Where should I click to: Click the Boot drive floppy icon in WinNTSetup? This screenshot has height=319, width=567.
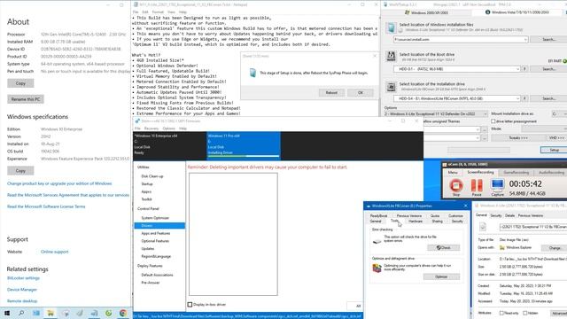391,56
